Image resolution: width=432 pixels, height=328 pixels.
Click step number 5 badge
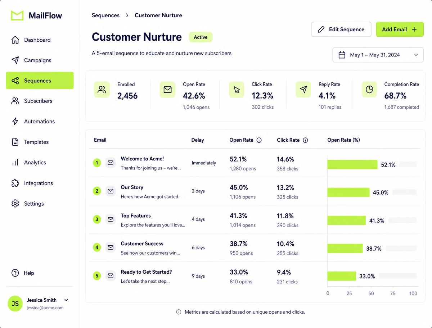click(97, 276)
